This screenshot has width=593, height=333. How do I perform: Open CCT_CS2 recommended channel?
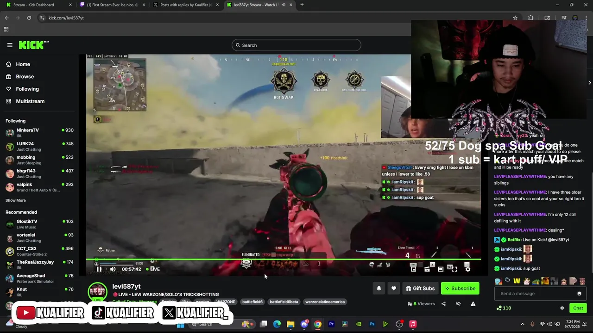[x=39, y=251]
